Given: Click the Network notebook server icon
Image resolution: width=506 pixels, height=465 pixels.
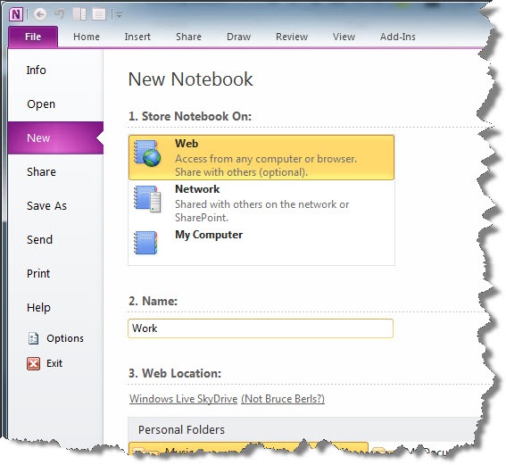Looking at the screenshot, I should click(147, 199).
